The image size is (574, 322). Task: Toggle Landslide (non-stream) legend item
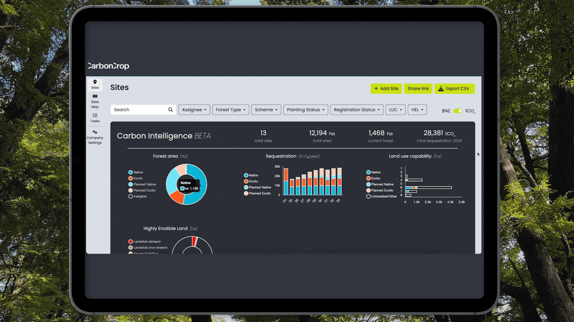[148, 247]
